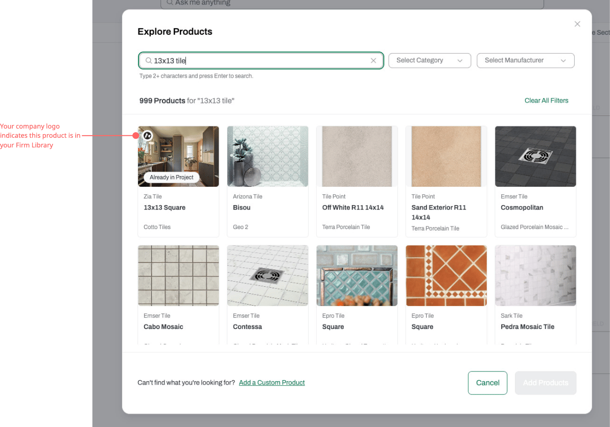Viewport: 610px width, 427px height.
Task: Click the firm library logo badge on Zia Tile
Action: click(x=148, y=136)
